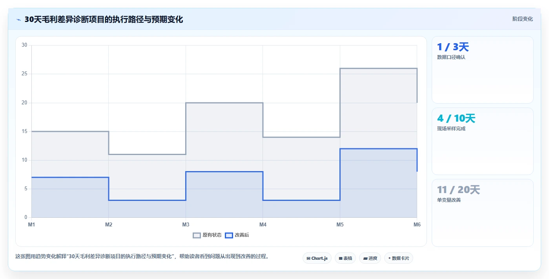
Task: Click the gray 原有状态 legend swatch
Action: click(x=197, y=235)
